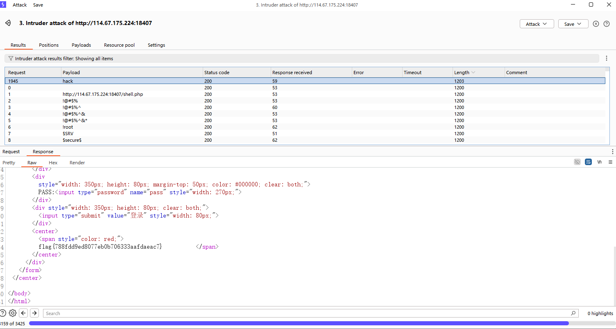Click the back arrow beside attack title

tap(8, 23)
